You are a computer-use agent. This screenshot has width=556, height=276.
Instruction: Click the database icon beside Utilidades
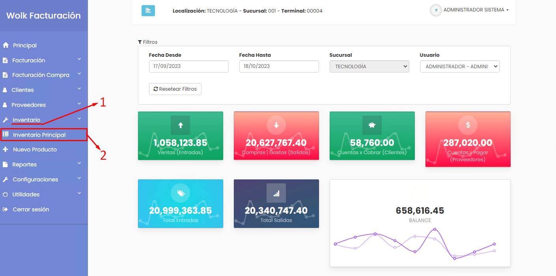pyautogui.click(x=5, y=194)
